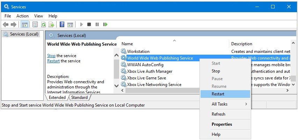Open the Help menu in menu bar

coord(53,16)
